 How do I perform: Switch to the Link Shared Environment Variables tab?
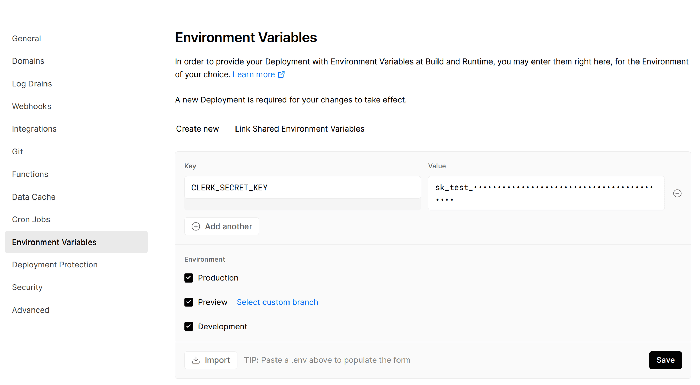pyautogui.click(x=300, y=128)
